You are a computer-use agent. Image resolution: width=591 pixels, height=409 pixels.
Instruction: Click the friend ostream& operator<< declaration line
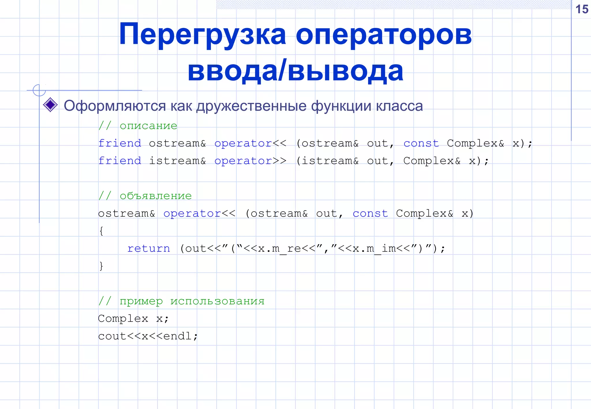(x=315, y=143)
